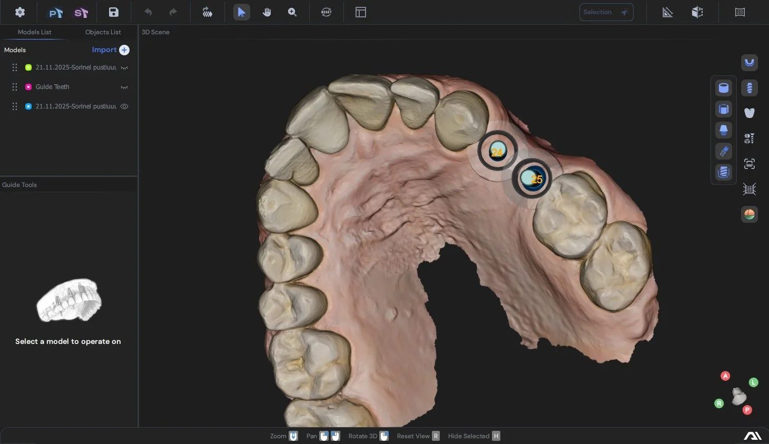Open the settings gear in the toolbar
The image size is (769, 444).
click(19, 12)
